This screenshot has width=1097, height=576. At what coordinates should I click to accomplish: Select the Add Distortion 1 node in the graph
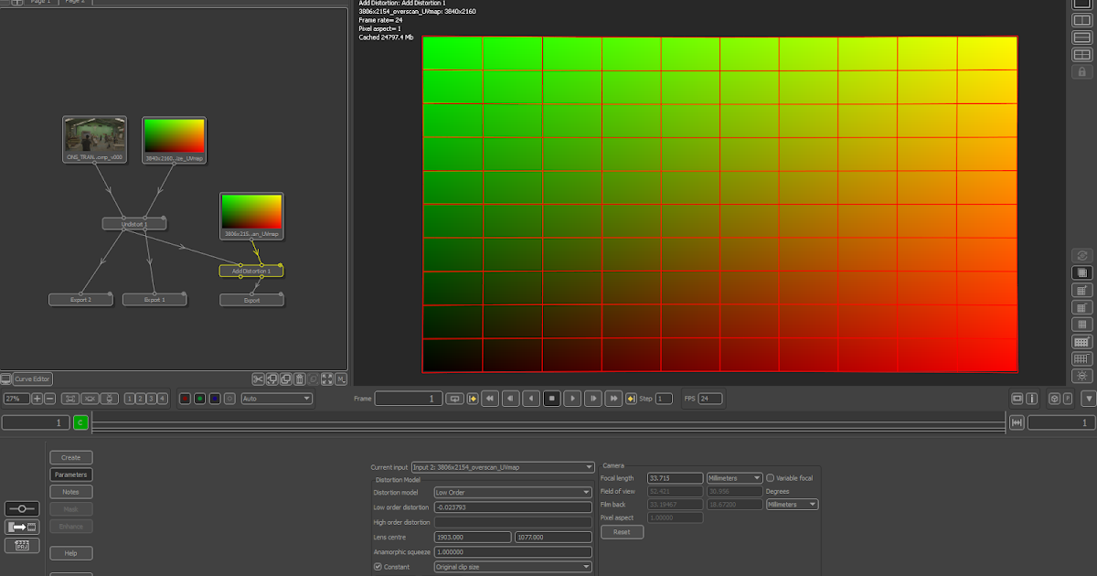(250, 271)
